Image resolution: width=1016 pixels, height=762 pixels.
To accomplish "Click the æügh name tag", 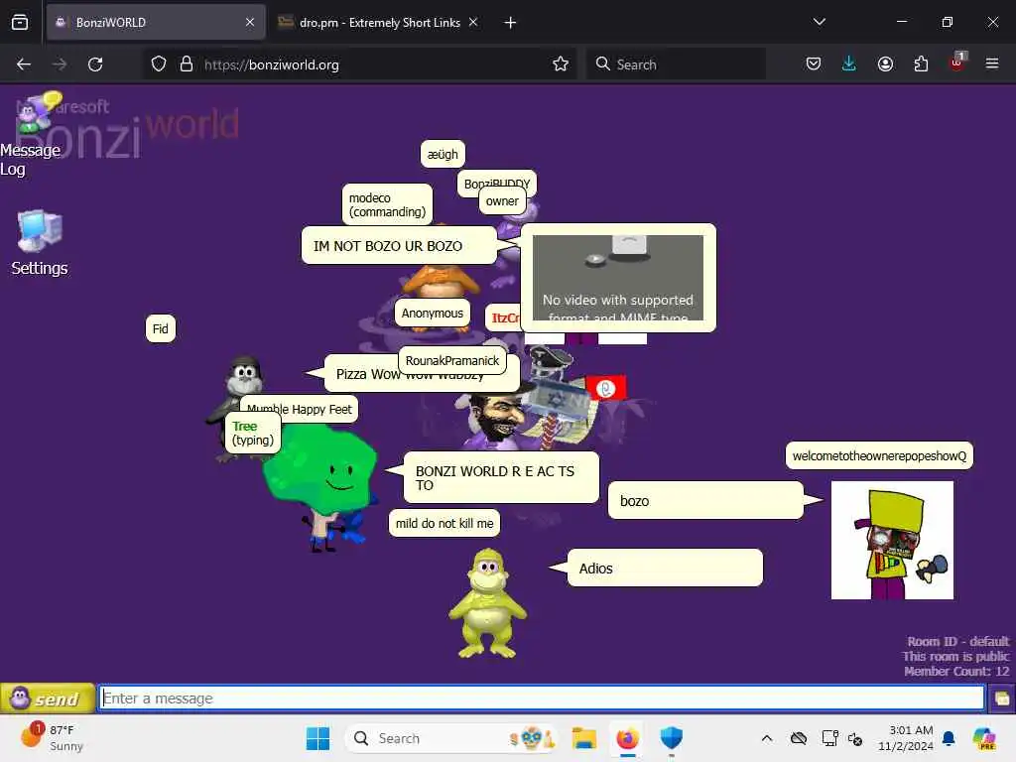I will pyautogui.click(x=443, y=154).
